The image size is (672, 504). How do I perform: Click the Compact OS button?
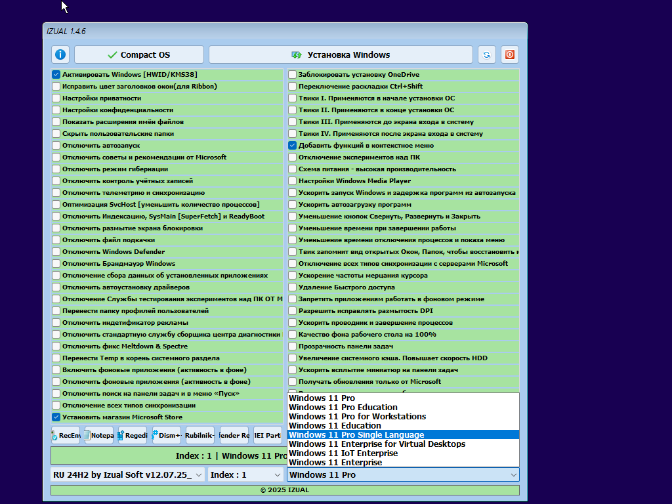(x=139, y=54)
